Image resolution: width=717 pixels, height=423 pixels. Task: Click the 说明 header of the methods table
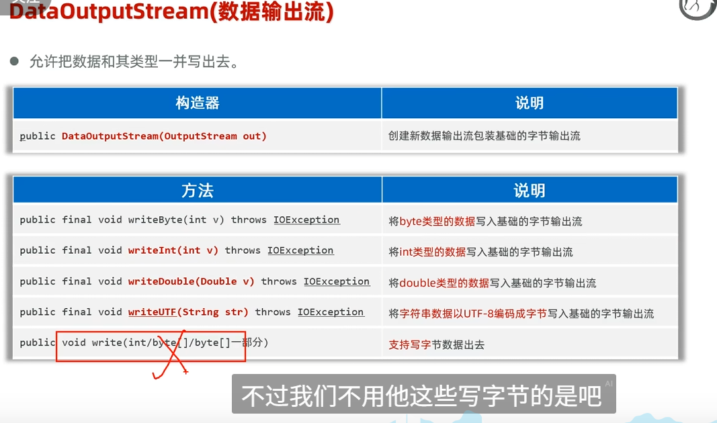530,191
